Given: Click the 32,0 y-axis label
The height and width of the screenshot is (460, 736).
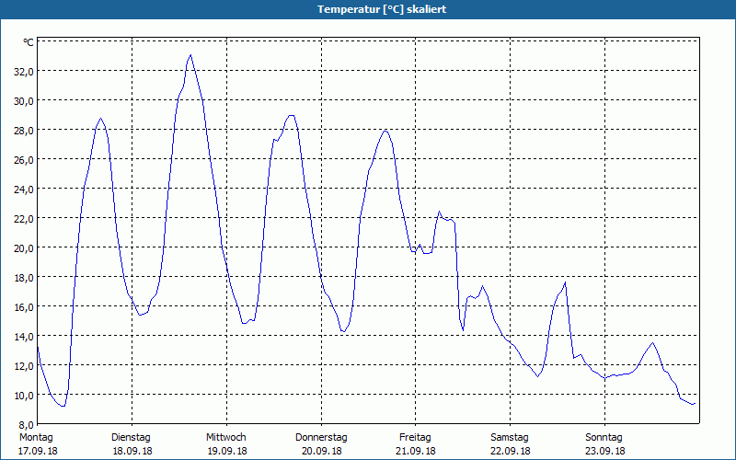Looking at the screenshot, I should (25, 72).
